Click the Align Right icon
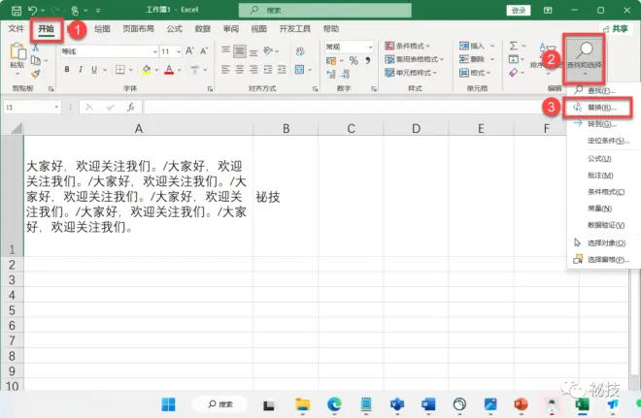641x418 pixels. pyautogui.click(x=253, y=70)
